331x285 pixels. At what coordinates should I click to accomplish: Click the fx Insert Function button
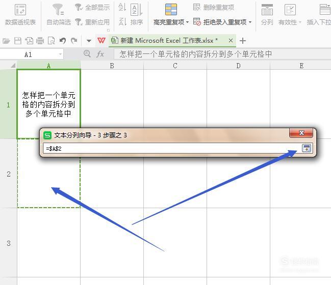coord(100,54)
